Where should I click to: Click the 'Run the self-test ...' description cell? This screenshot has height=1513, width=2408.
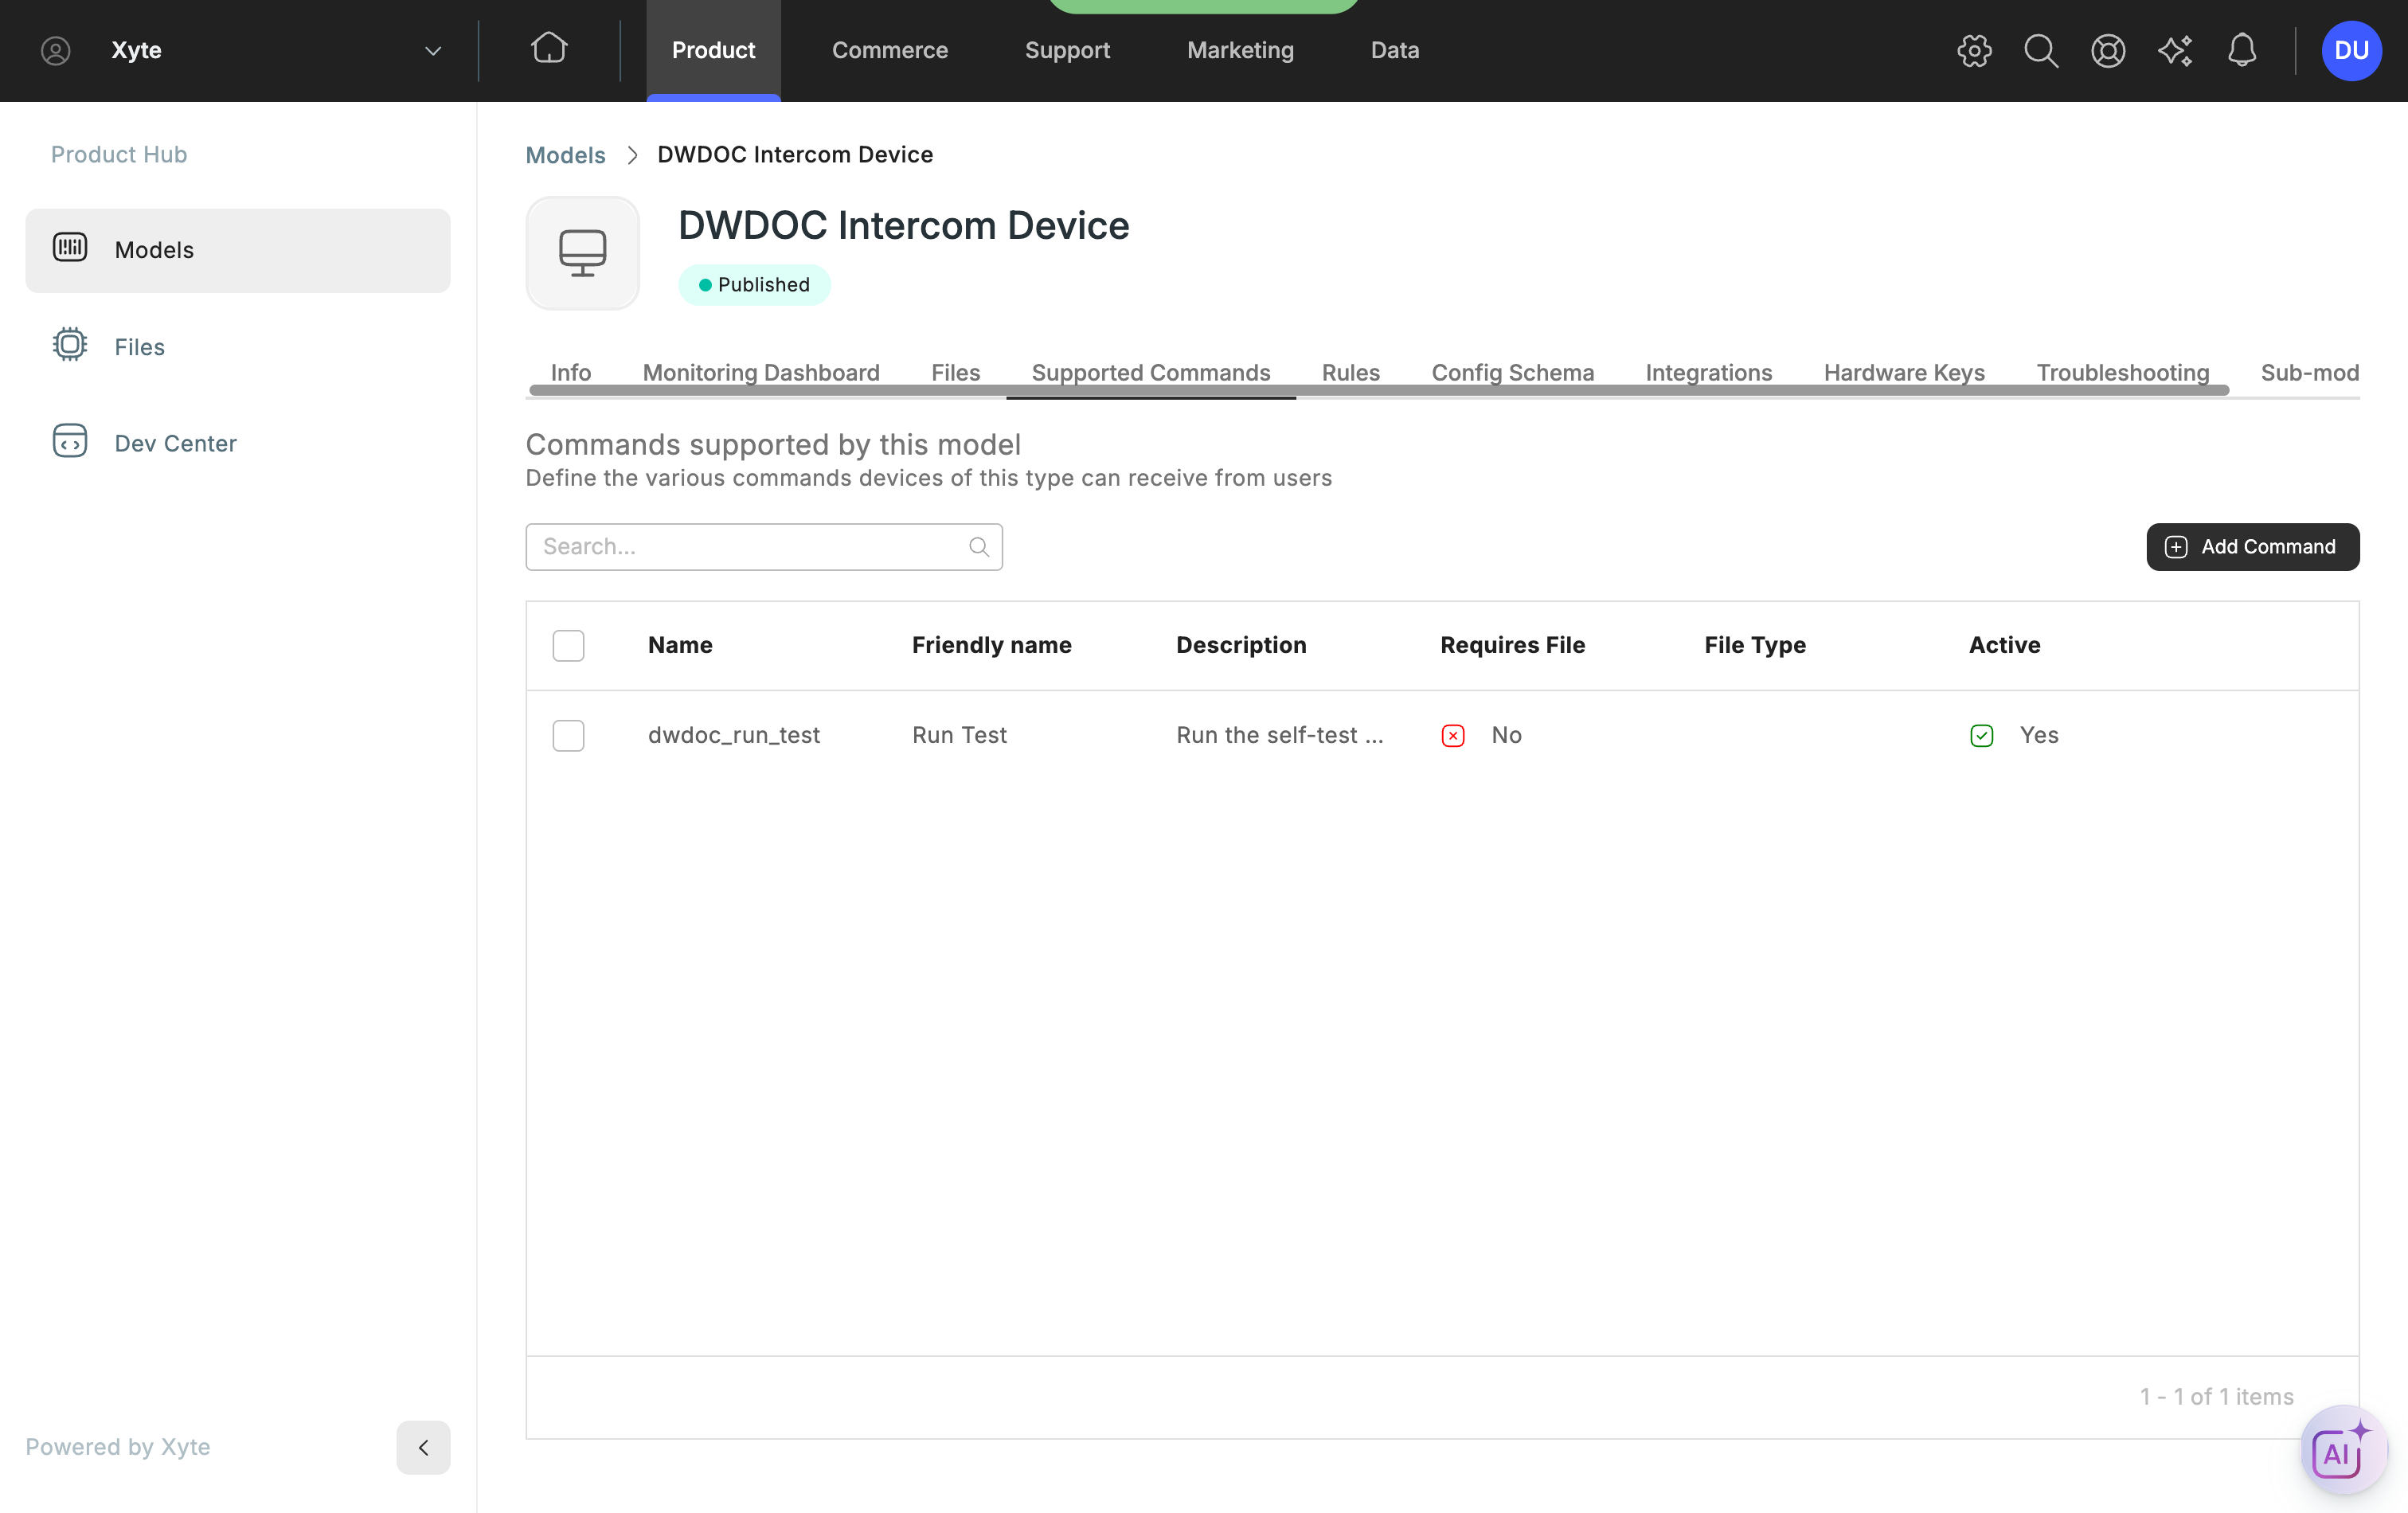point(1280,735)
